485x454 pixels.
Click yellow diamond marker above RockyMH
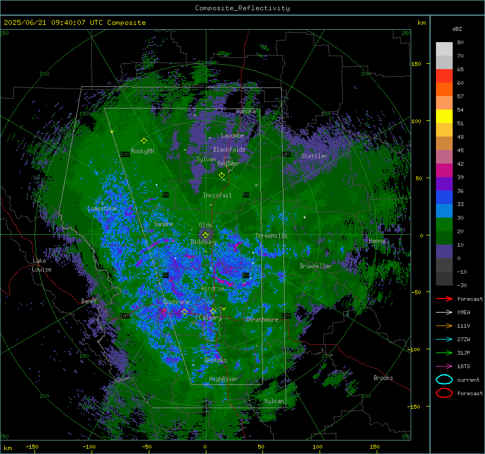coord(144,141)
